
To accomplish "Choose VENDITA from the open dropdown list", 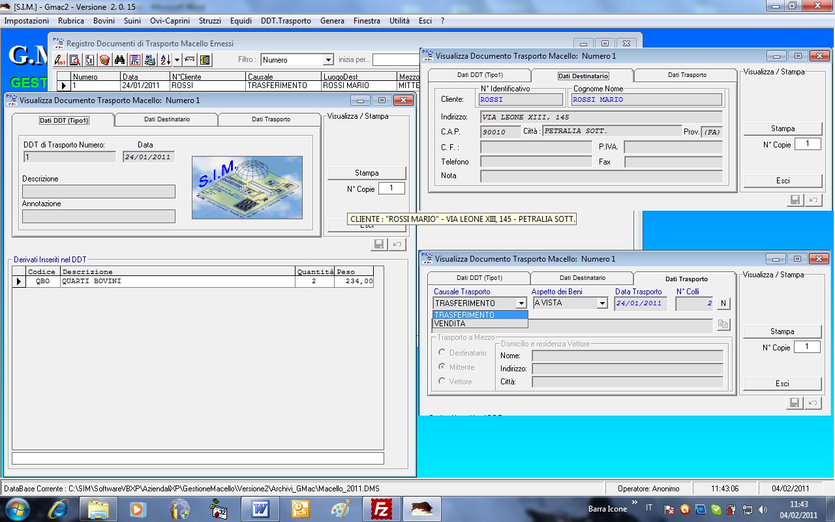I will (480, 324).
